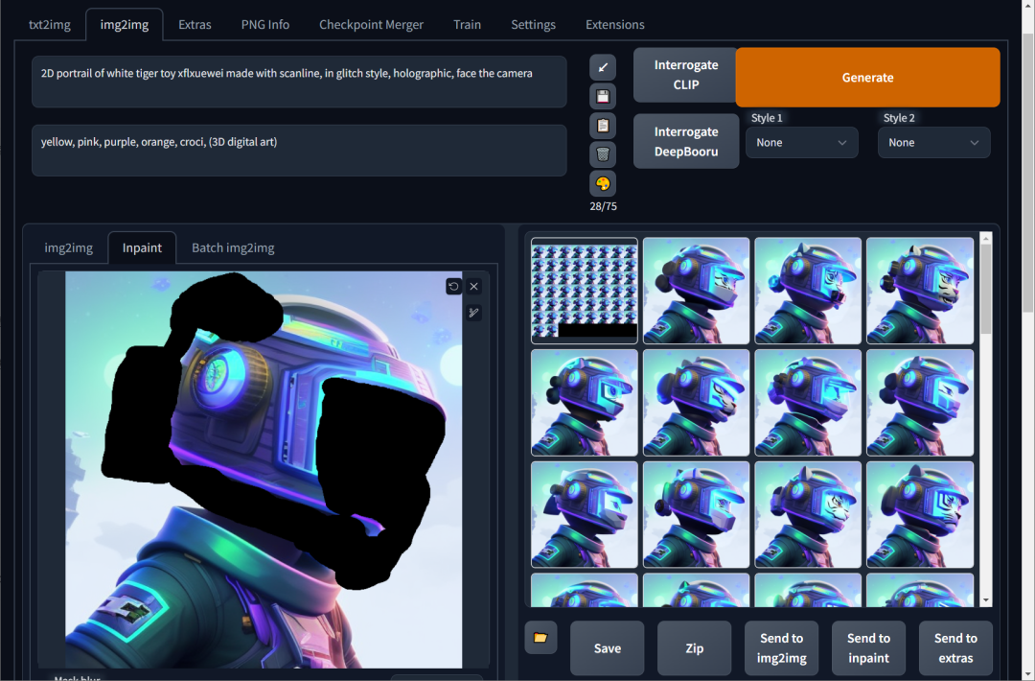1035x681 pixels.
Task: Open the output folder icon
Action: click(x=540, y=638)
